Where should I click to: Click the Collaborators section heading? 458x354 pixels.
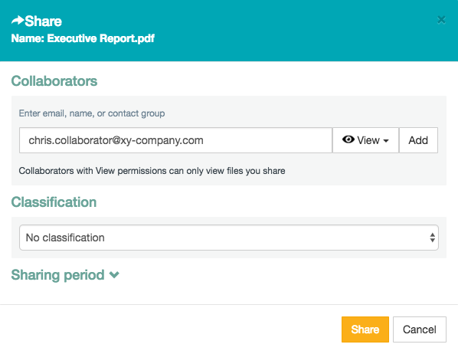click(x=54, y=81)
